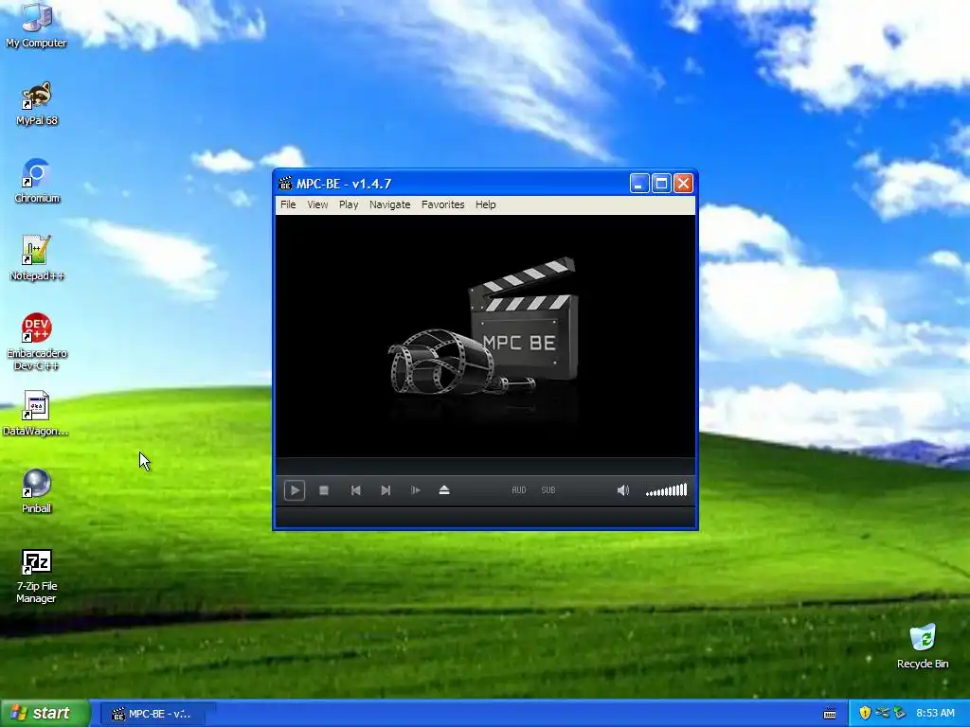Click the MPC-BE title bar app icon
The width and height of the screenshot is (970, 727).
pos(285,184)
